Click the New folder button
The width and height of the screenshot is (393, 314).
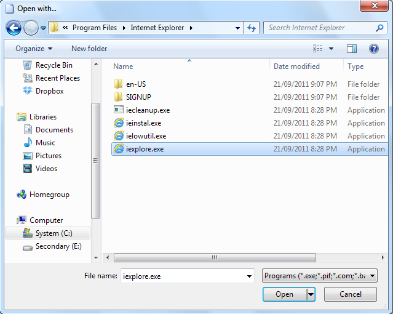[89, 49]
